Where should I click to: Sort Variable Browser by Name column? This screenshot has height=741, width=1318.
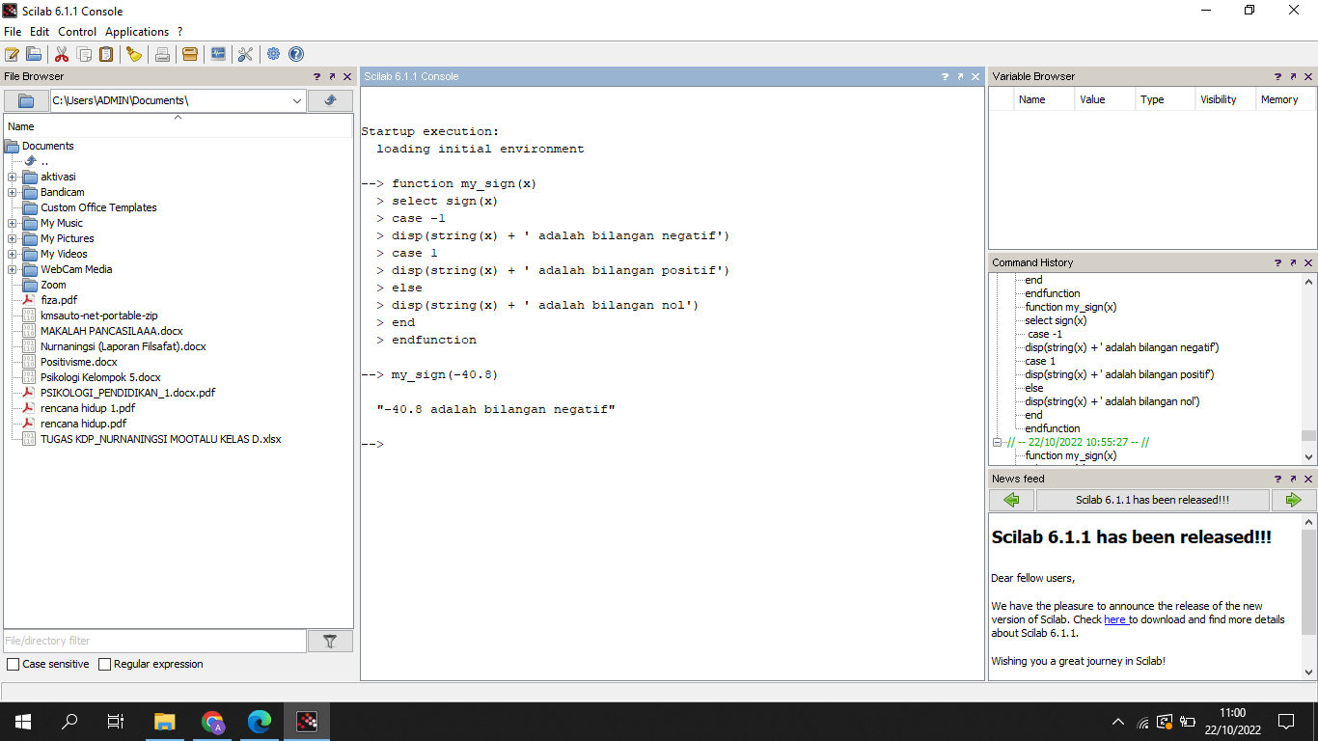1044,99
